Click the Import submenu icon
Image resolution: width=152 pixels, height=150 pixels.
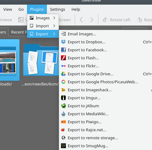click(x=32, y=26)
